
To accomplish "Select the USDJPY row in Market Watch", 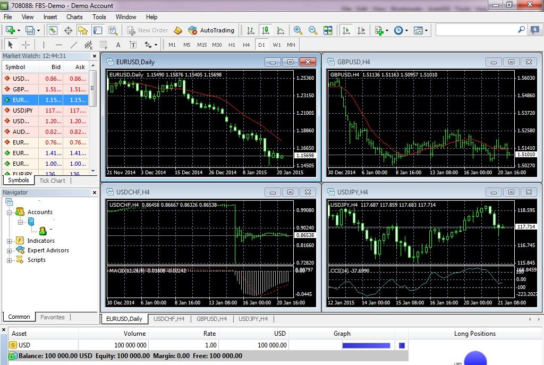I will [45, 111].
